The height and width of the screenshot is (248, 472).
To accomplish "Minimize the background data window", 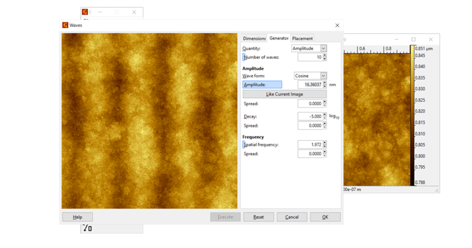I will click(x=396, y=39).
